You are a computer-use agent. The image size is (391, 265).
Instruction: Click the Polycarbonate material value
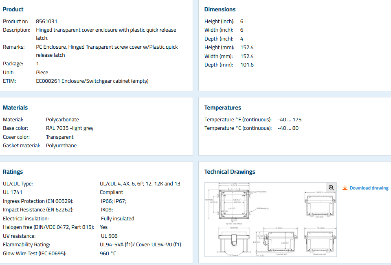[x=62, y=119]
